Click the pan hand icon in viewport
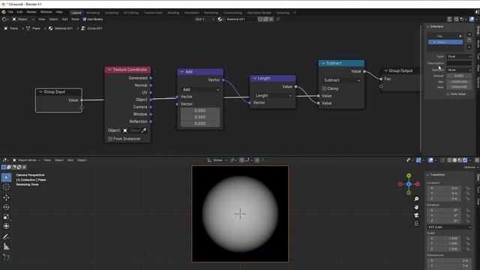 [416, 207]
